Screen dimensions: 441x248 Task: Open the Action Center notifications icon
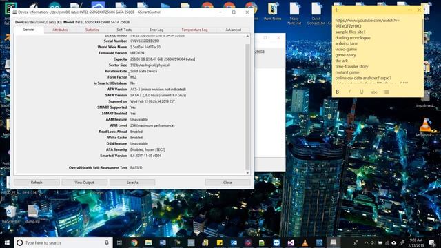click(432, 242)
